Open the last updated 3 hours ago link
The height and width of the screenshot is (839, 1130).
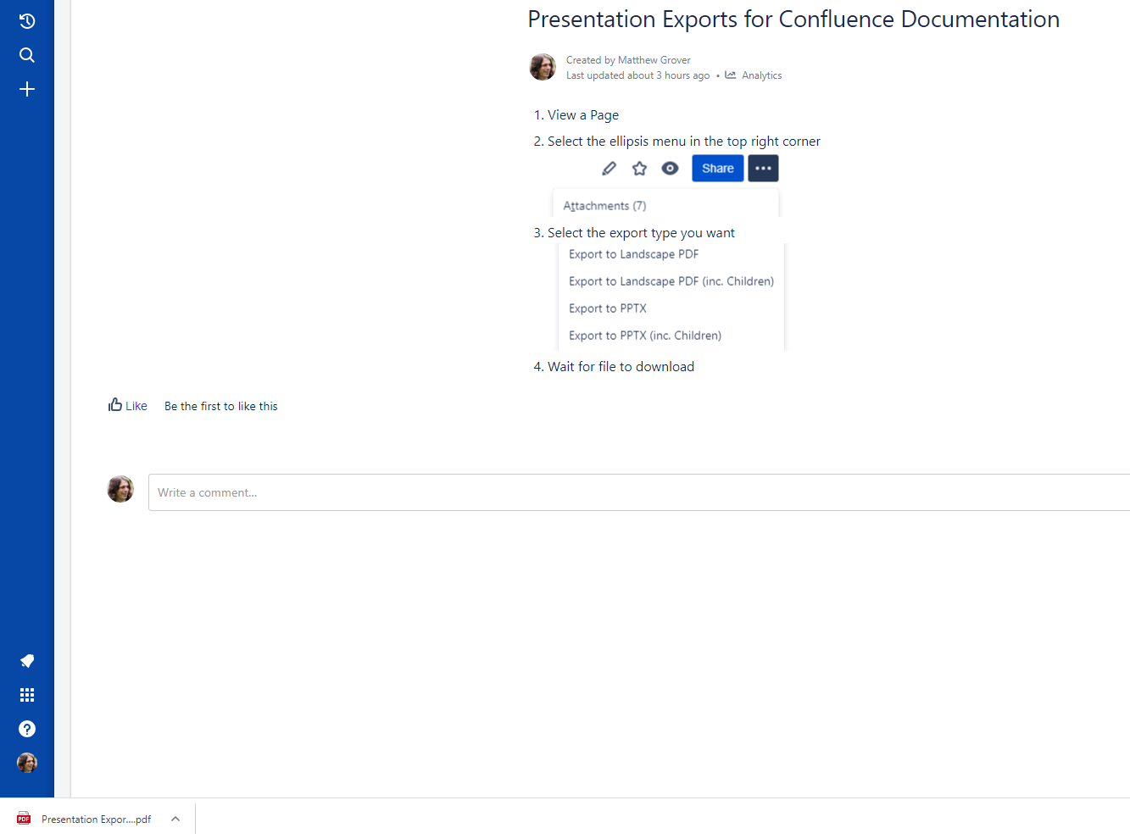click(x=638, y=75)
